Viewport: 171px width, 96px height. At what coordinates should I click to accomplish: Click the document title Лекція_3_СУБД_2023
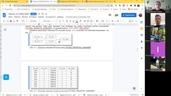tap(19, 14)
